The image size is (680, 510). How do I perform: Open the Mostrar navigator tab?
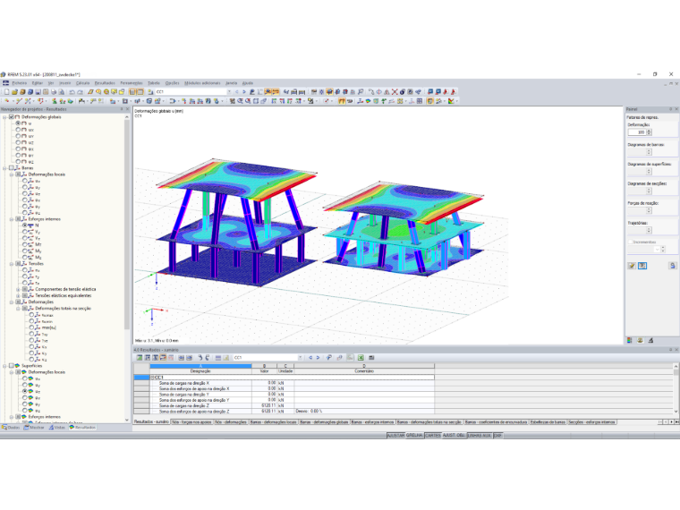pos(34,428)
